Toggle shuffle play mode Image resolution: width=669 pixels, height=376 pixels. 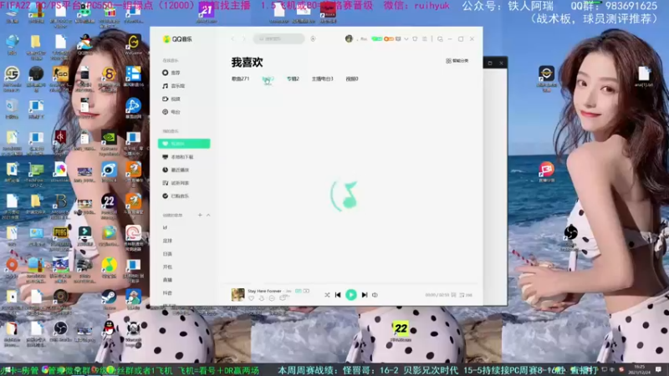[327, 295]
